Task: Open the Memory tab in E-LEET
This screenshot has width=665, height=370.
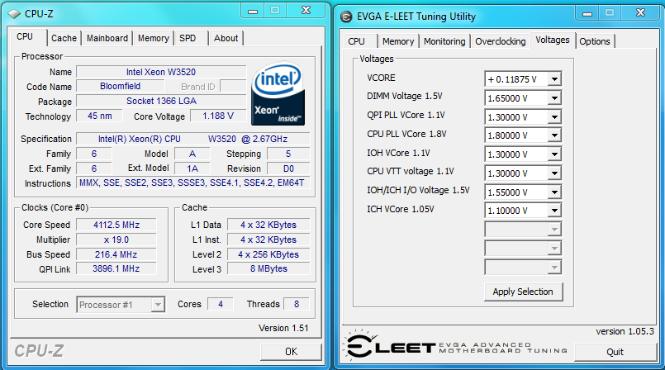Action: pyautogui.click(x=398, y=41)
